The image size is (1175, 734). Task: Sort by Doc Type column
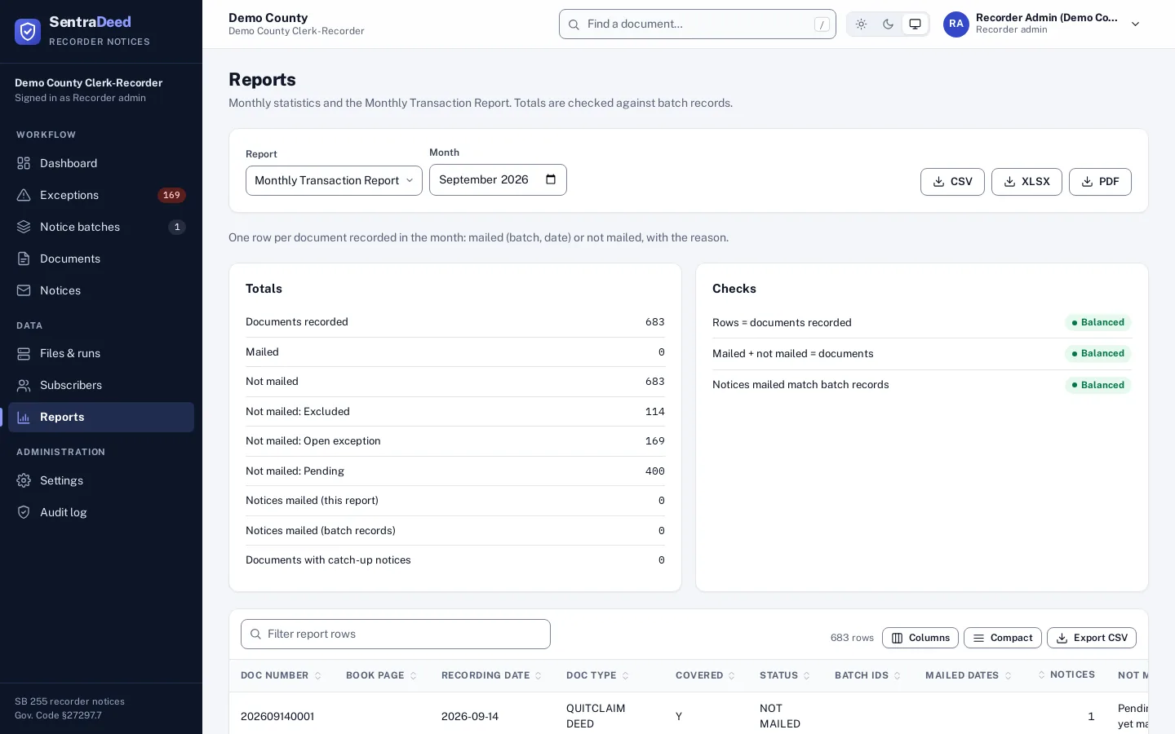(598, 675)
